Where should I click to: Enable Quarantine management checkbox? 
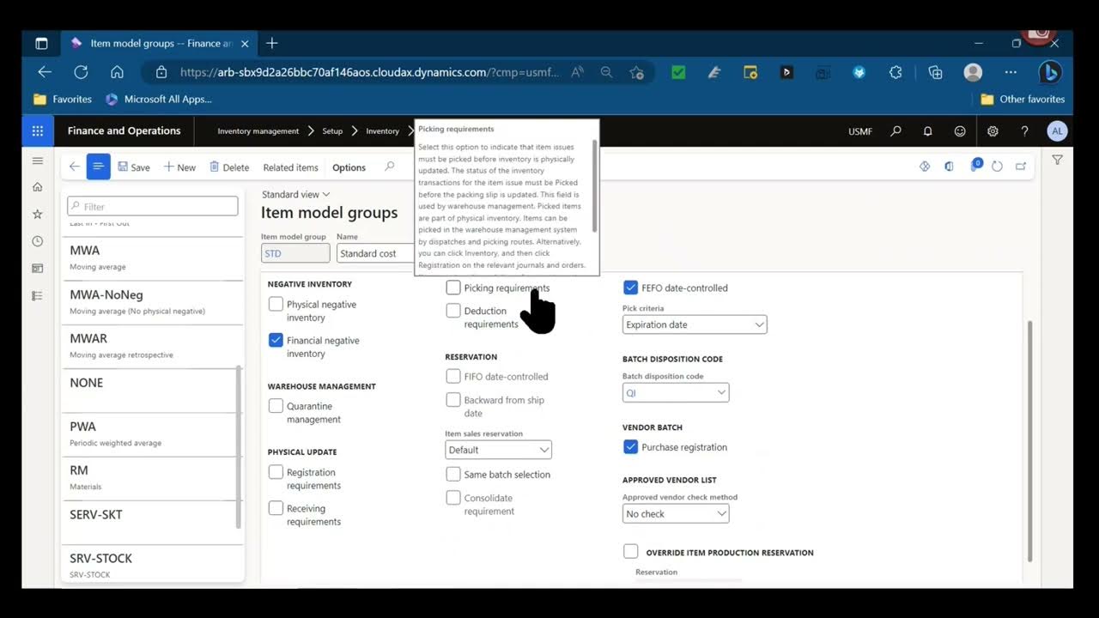tap(276, 406)
